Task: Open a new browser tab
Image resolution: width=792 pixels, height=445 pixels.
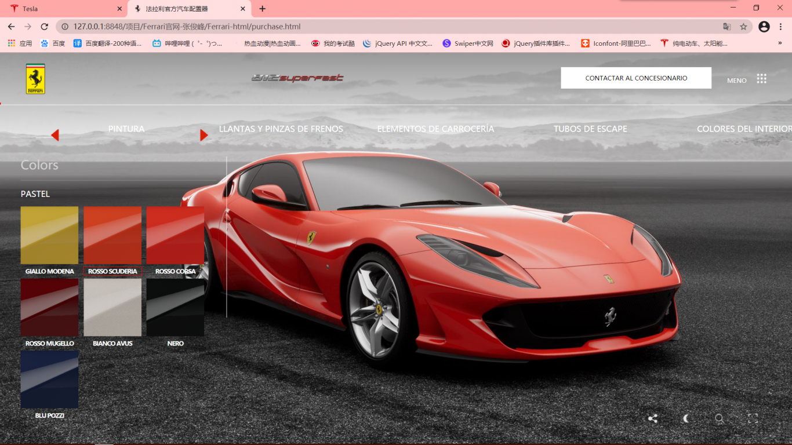Action: coord(263,9)
